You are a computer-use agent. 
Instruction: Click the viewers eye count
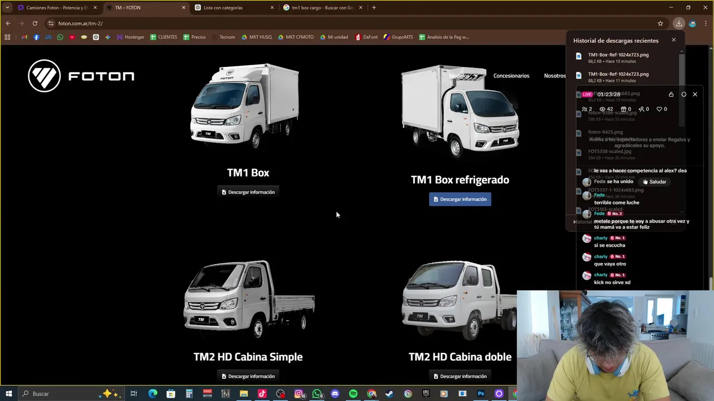point(606,109)
